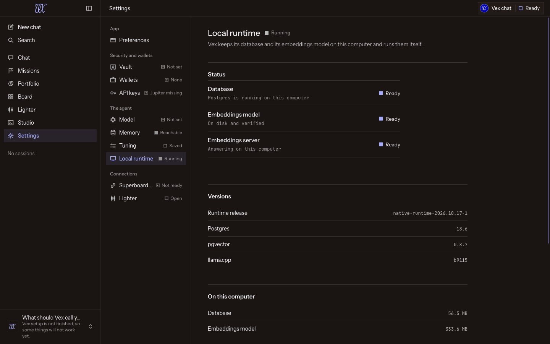The width and height of the screenshot is (550, 344).
Task: Click the Database Ready status indicator
Action: point(389,93)
